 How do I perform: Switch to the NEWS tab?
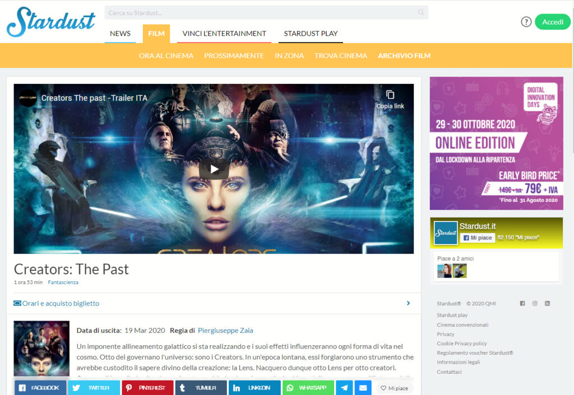pos(120,34)
